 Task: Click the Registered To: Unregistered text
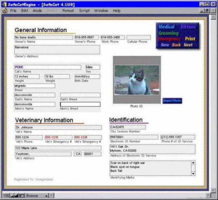(x=33, y=179)
